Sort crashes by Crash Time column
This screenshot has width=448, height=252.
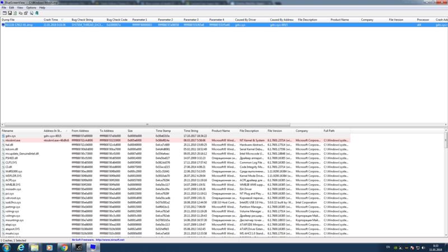pyautogui.click(x=56, y=20)
